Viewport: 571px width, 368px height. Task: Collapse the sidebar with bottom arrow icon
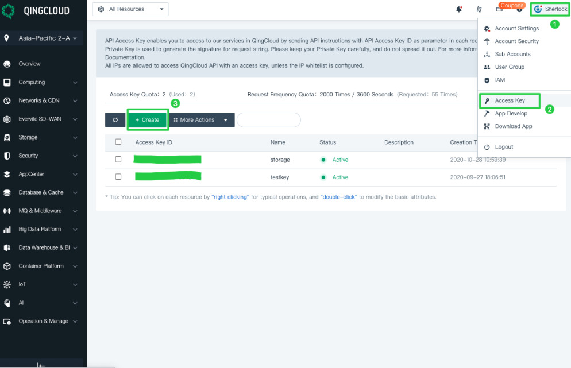coord(41,365)
